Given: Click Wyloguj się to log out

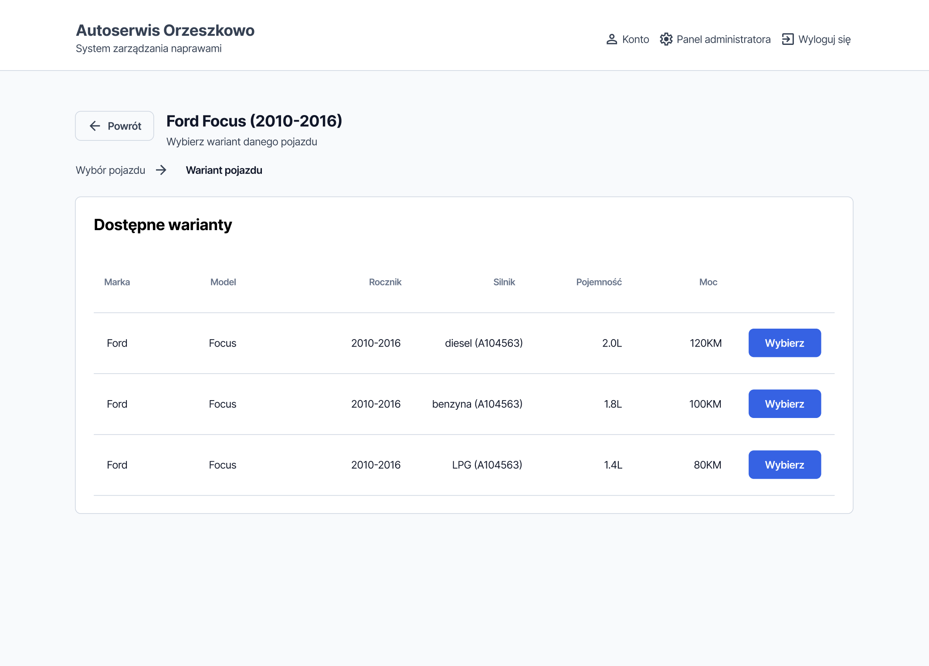Looking at the screenshot, I should (x=816, y=39).
